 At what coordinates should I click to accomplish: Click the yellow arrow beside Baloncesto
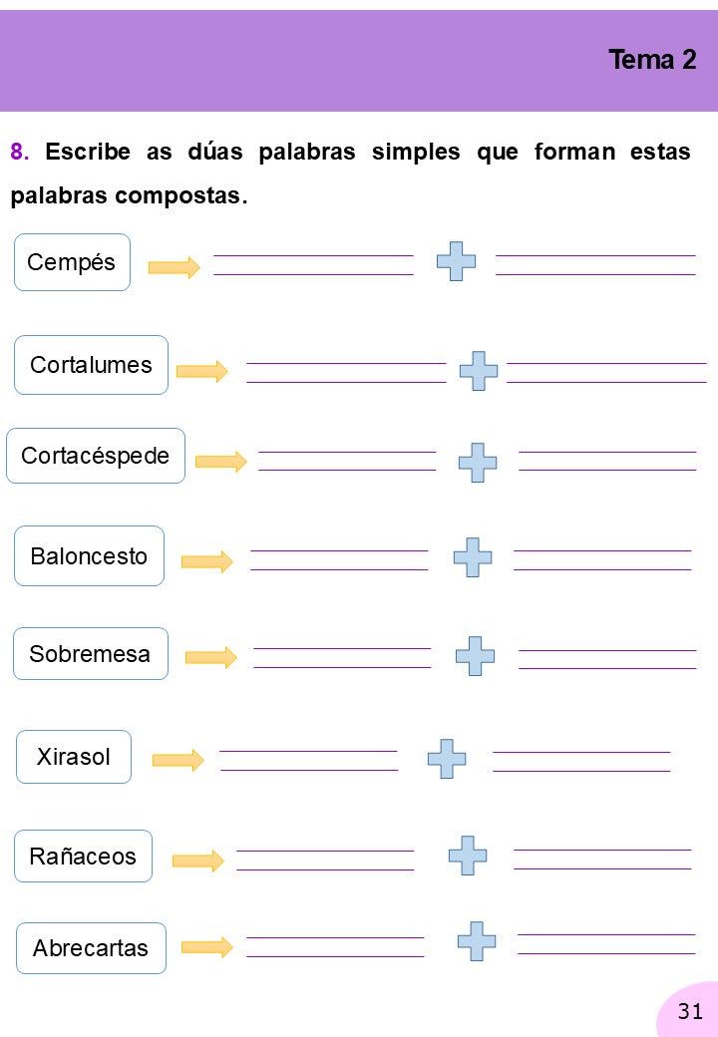207,561
